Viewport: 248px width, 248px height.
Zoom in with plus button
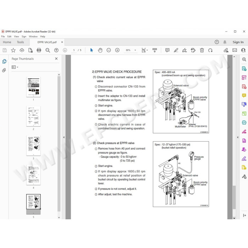point(117,50)
